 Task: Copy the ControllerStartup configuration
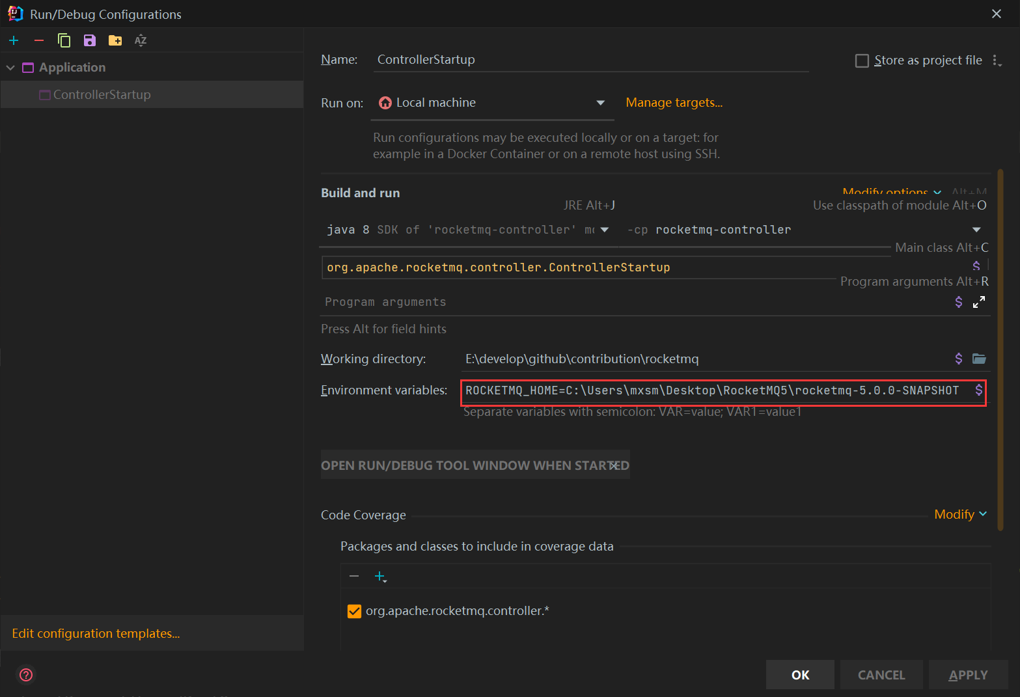64,40
